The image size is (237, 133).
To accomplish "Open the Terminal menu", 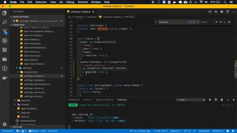I will click(83, 2).
